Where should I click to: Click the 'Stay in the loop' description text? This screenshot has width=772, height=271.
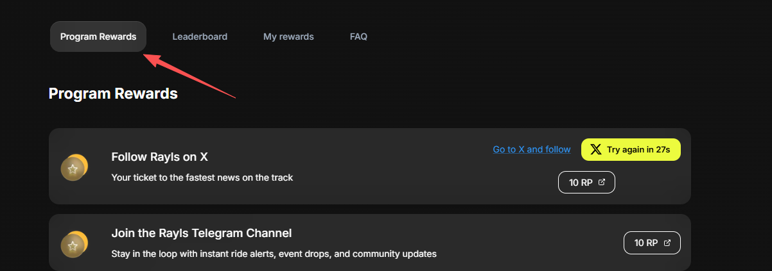(274, 254)
